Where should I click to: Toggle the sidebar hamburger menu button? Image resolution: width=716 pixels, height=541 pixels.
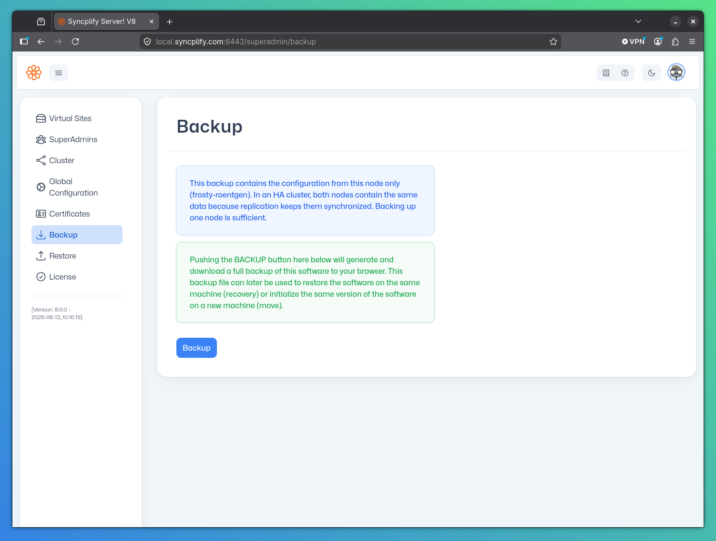click(59, 73)
